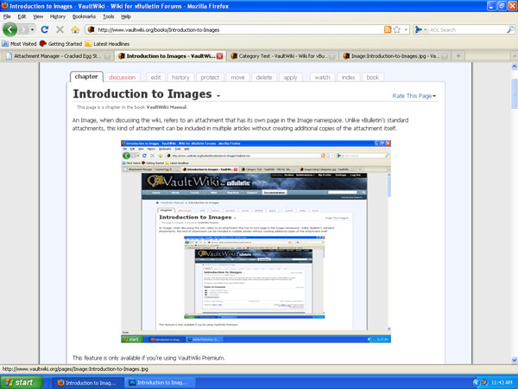The image size is (518, 389).
Task: Click the Getting Started bookmark
Action: 60,42
